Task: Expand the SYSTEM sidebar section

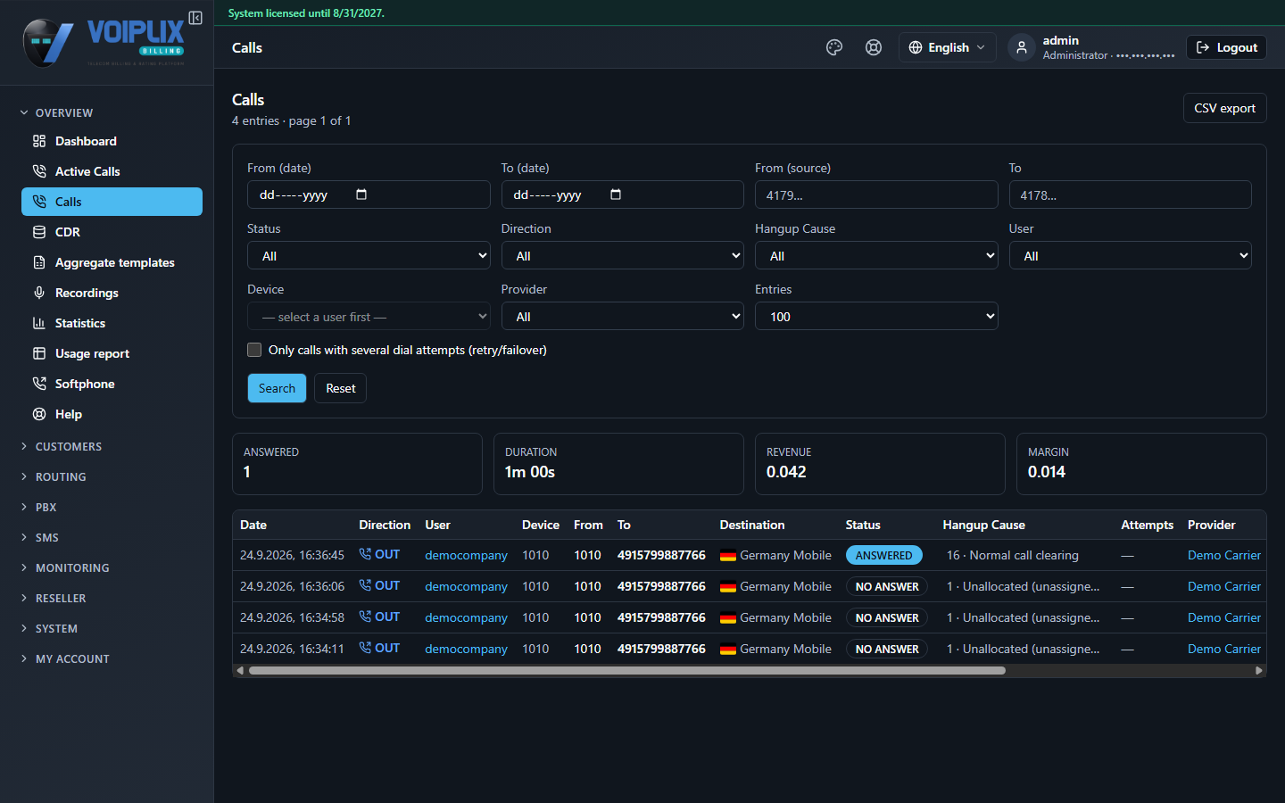Action: (49, 628)
